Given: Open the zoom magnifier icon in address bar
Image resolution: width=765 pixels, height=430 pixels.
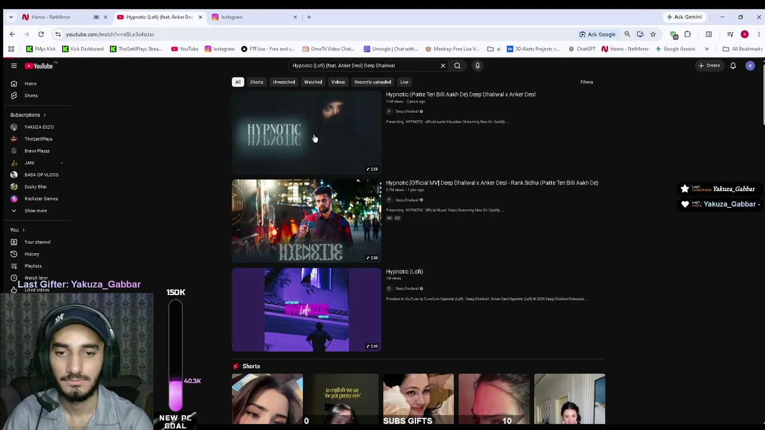Looking at the screenshot, I should point(627,34).
